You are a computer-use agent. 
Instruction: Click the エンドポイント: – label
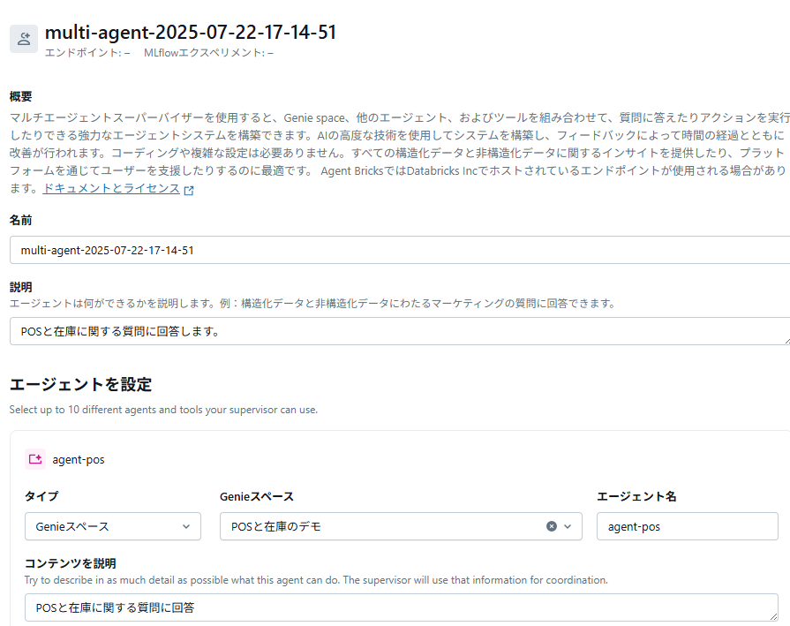click(87, 53)
